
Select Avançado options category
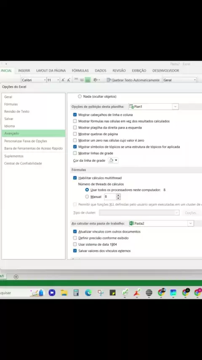[34, 133]
